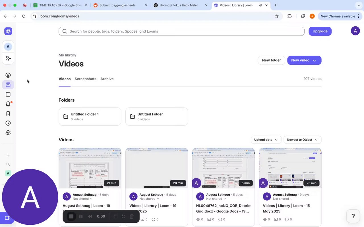This screenshot has width=364, height=227.
Task: Open the History clock icon
Action: pyautogui.click(x=8, y=123)
